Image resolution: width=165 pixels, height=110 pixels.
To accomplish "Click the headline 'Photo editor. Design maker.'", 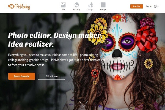I will tap(55, 35).
